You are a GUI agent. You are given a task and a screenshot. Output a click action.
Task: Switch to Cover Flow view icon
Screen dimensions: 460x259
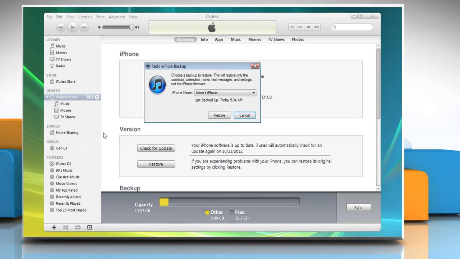316,27
